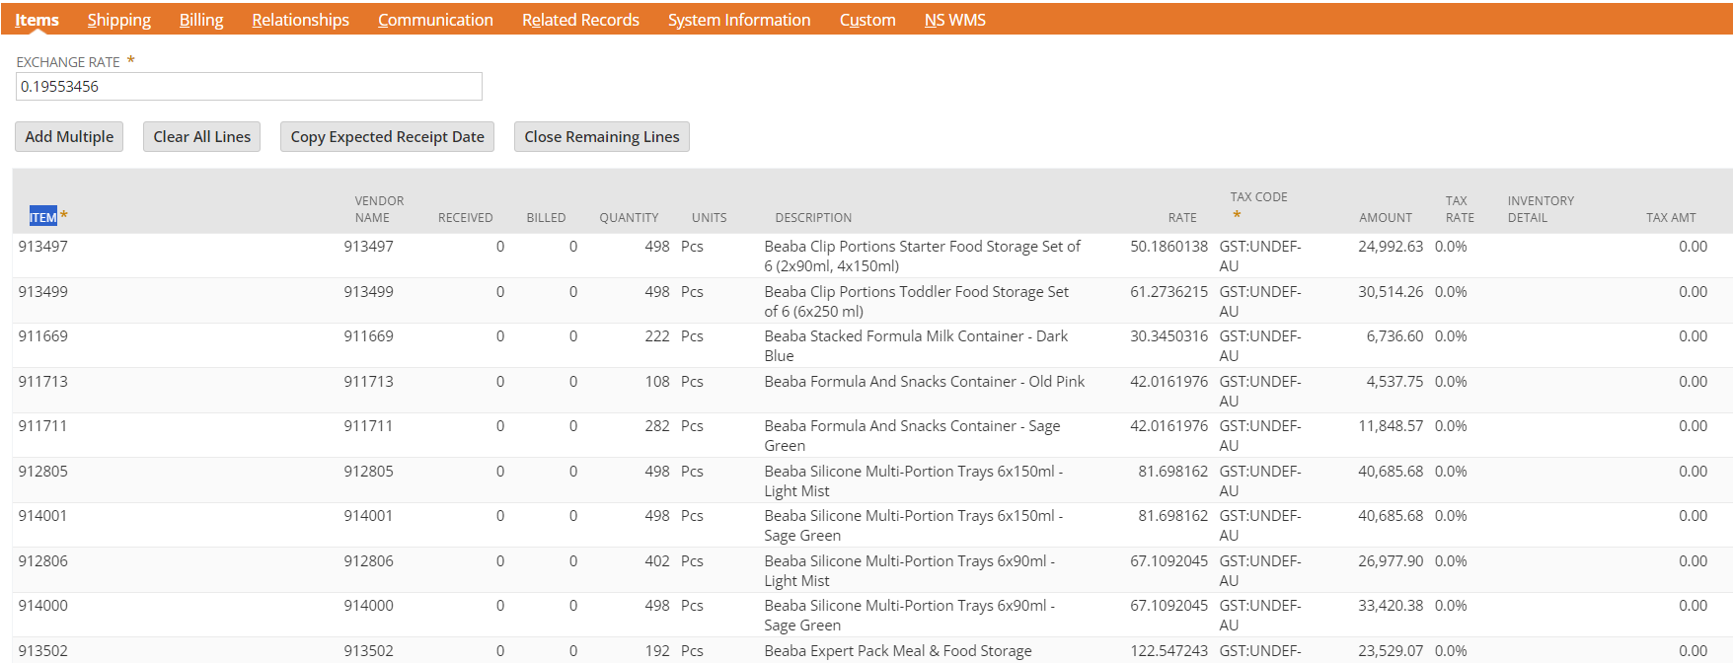Click the Add Multiple button
The image size is (1733, 663).
coord(69,137)
